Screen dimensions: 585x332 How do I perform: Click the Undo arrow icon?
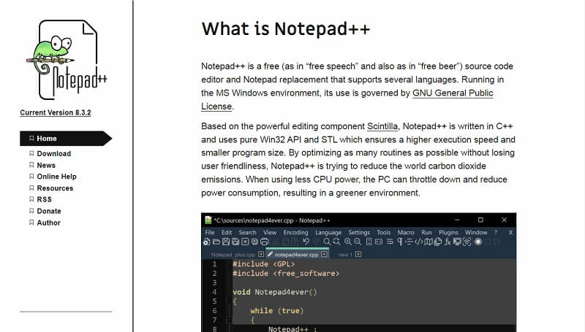[306, 242]
